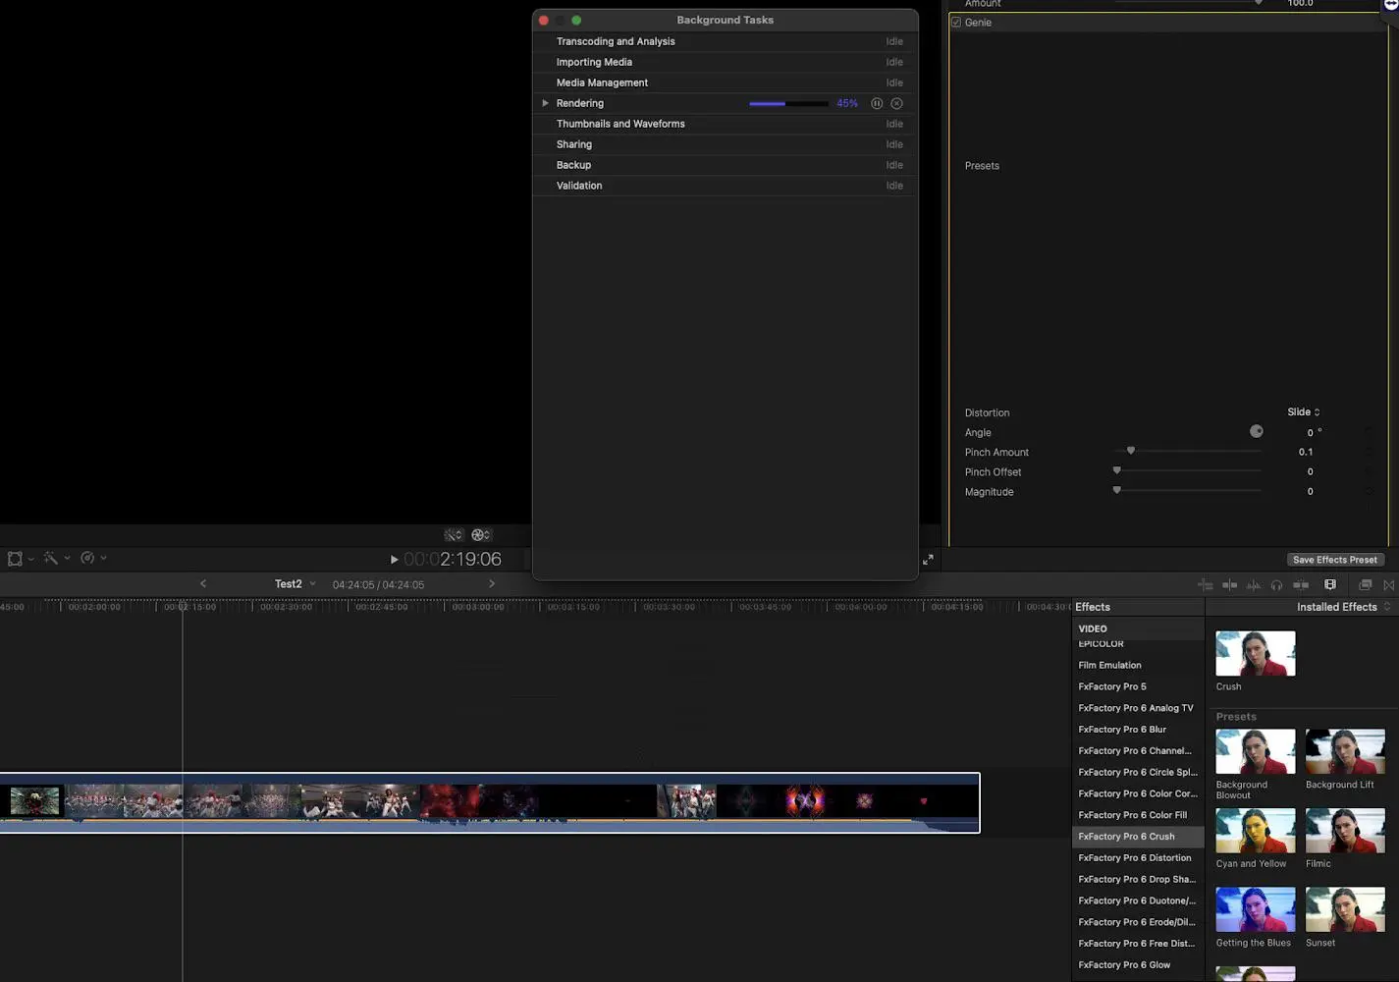1399x982 pixels.
Task: Open the Distortion Slide dropdown
Action: [1303, 412]
